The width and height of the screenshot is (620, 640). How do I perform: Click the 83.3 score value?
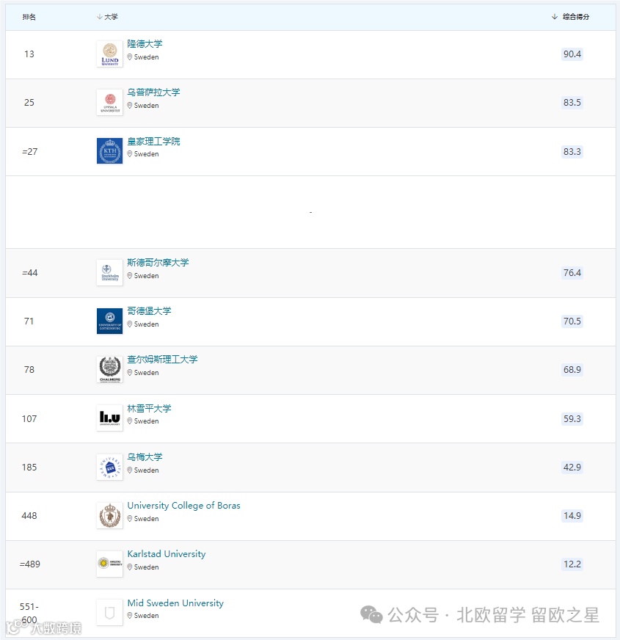[x=572, y=151]
